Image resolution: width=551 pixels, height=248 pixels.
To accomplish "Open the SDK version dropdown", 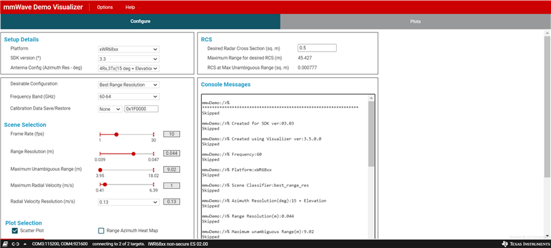I will pyautogui.click(x=129, y=59).
